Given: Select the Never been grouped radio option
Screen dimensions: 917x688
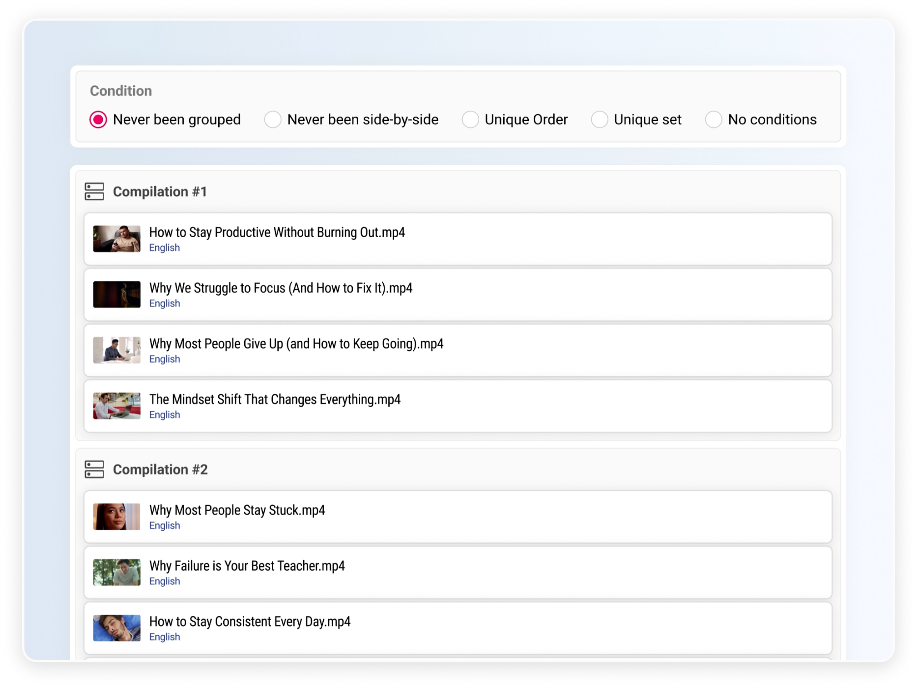Looking at the screenshot, I should coord(98,120).
